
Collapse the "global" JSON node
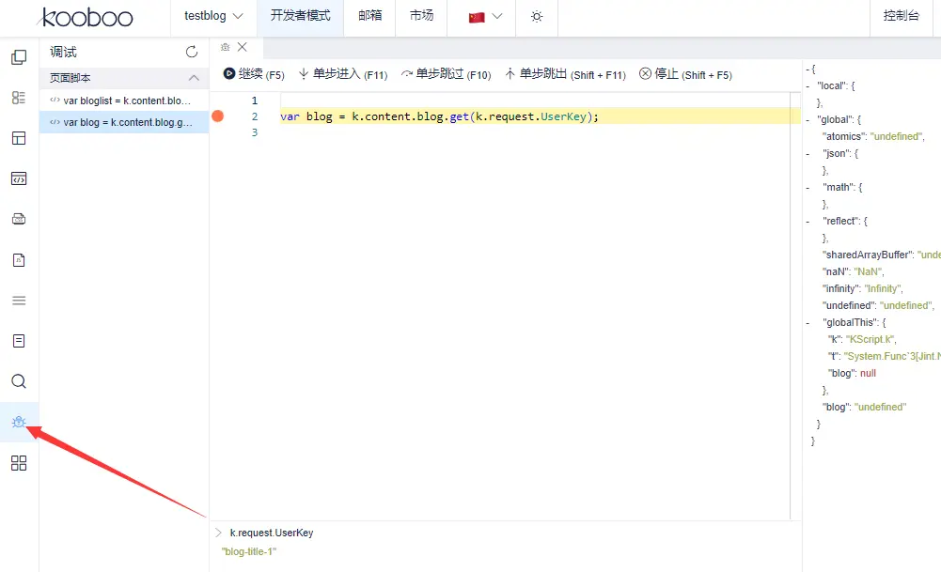click(x=808, y=119)
